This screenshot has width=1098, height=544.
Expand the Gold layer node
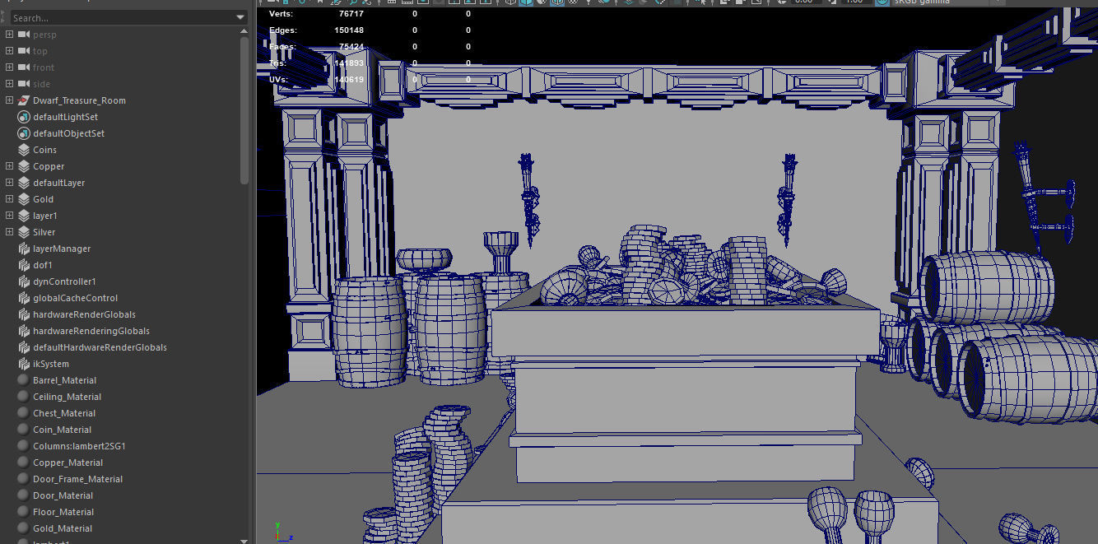[x=9, y=199]
